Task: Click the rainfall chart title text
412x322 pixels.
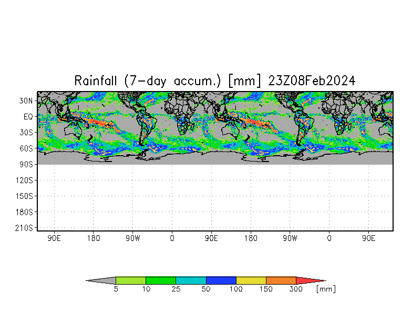Action: 214,81
